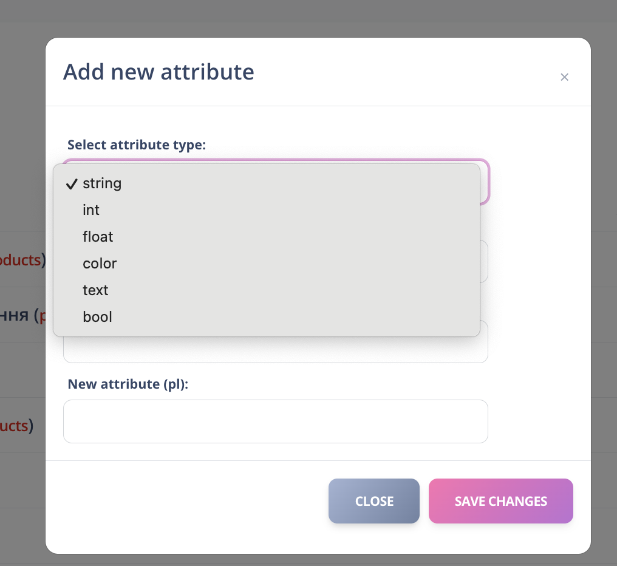Click the red "oducts" link behind the modal
The width and height of the screenshot is (617, 566).
(20, 260)
